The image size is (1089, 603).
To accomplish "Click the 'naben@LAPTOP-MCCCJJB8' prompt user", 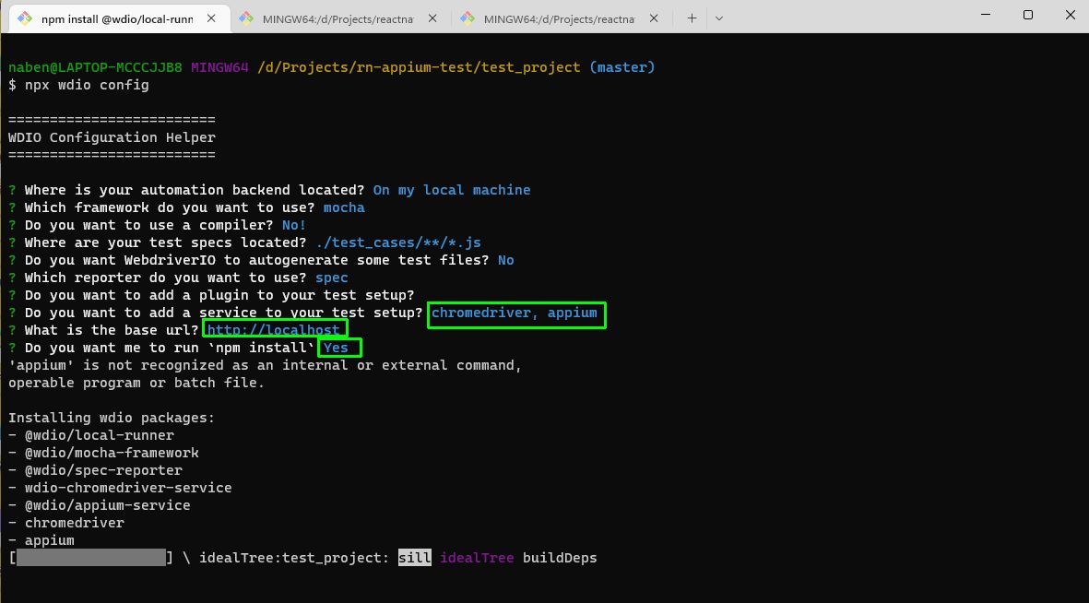I will click(95, 67).
